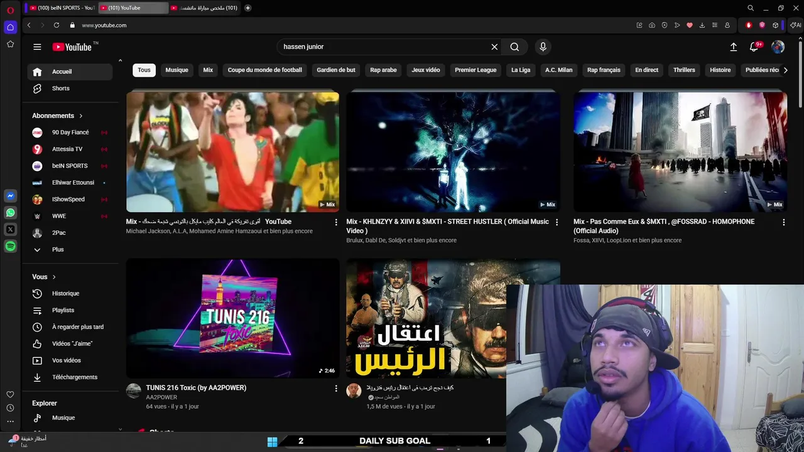Open options for Michael Jackson mix

pyautogui.click(x=335, y=222)
